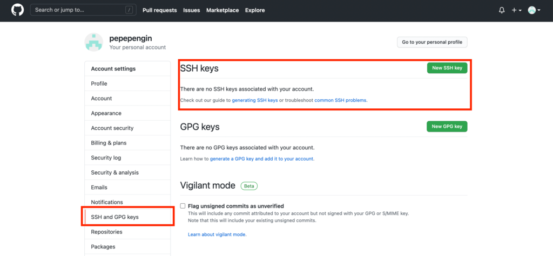Click the Vigilant mode heading

point(208,185)
